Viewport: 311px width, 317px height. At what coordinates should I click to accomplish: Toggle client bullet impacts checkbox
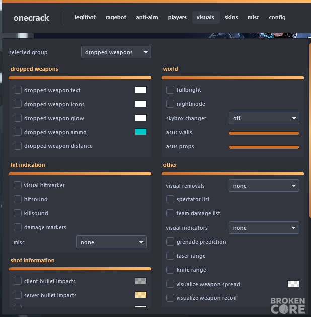pyautogui.click(x=18, y=281)
